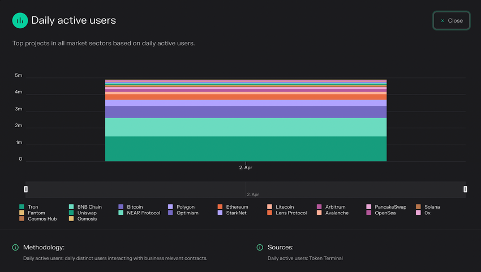Viewport: 481px width, 272px height.
Task: Close the Daily active users panel
Action: 452,21
